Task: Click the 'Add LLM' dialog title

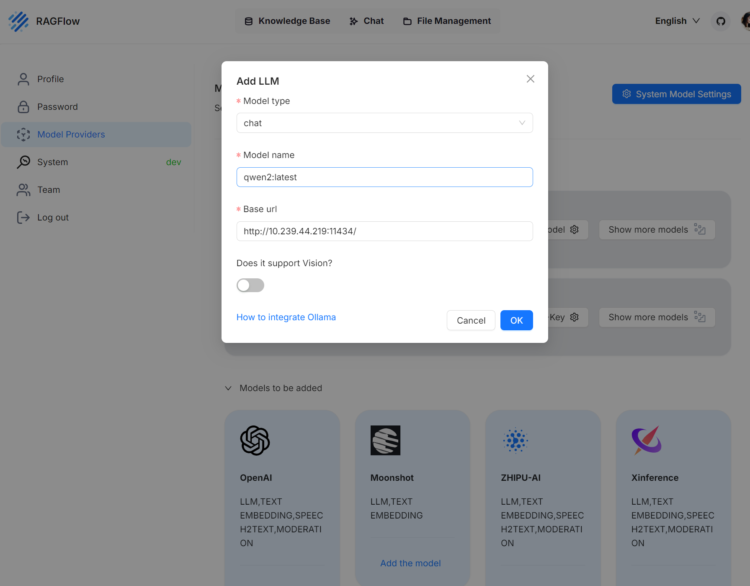Action: 258,81
